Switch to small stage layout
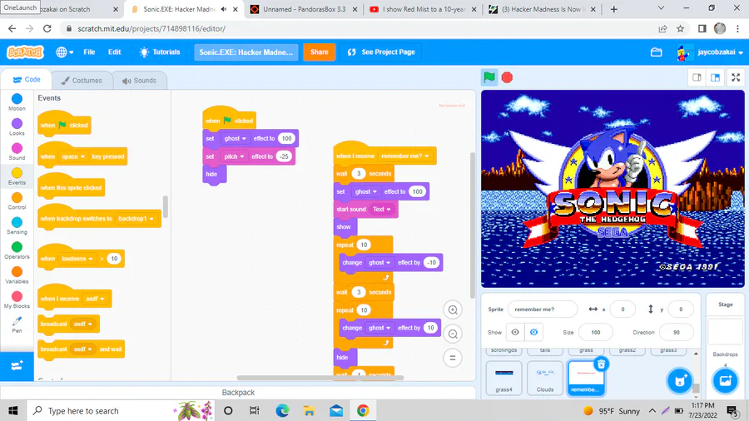Screen dimensions: 749x421 (697, 77)
